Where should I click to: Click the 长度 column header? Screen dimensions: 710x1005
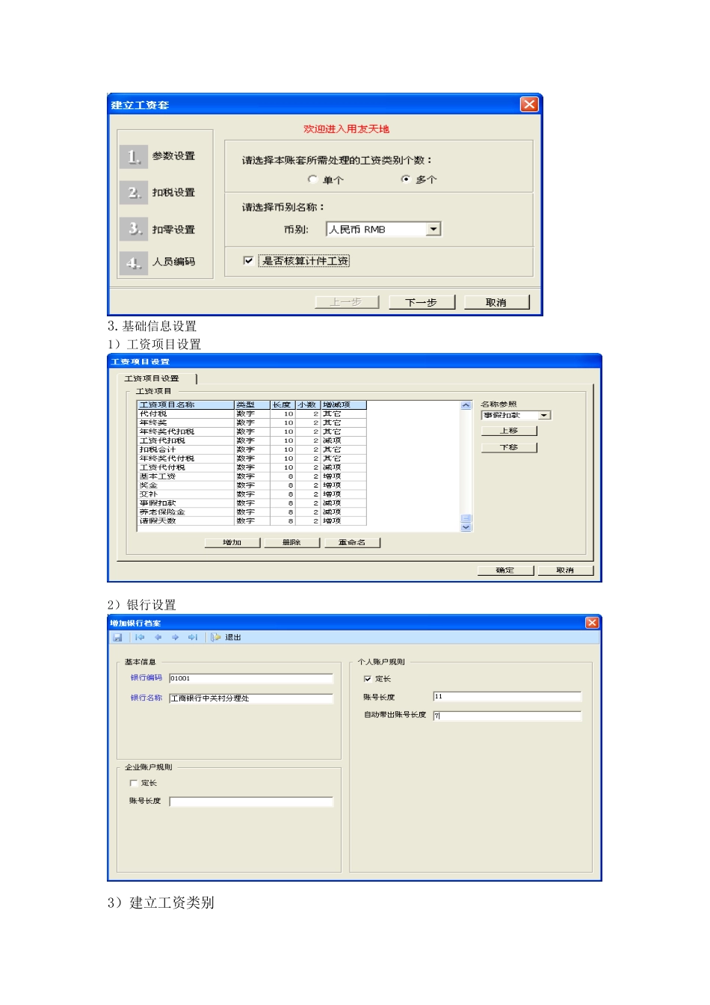(283, 405)
